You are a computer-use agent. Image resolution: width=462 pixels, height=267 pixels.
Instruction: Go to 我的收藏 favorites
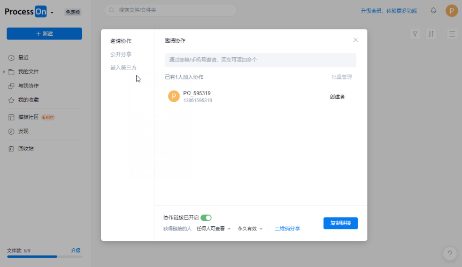tap(28, 100)
